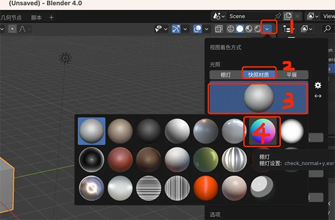335x220 pixels.
Task: Click the large matcap preview sphere
Action: point(259,98)
